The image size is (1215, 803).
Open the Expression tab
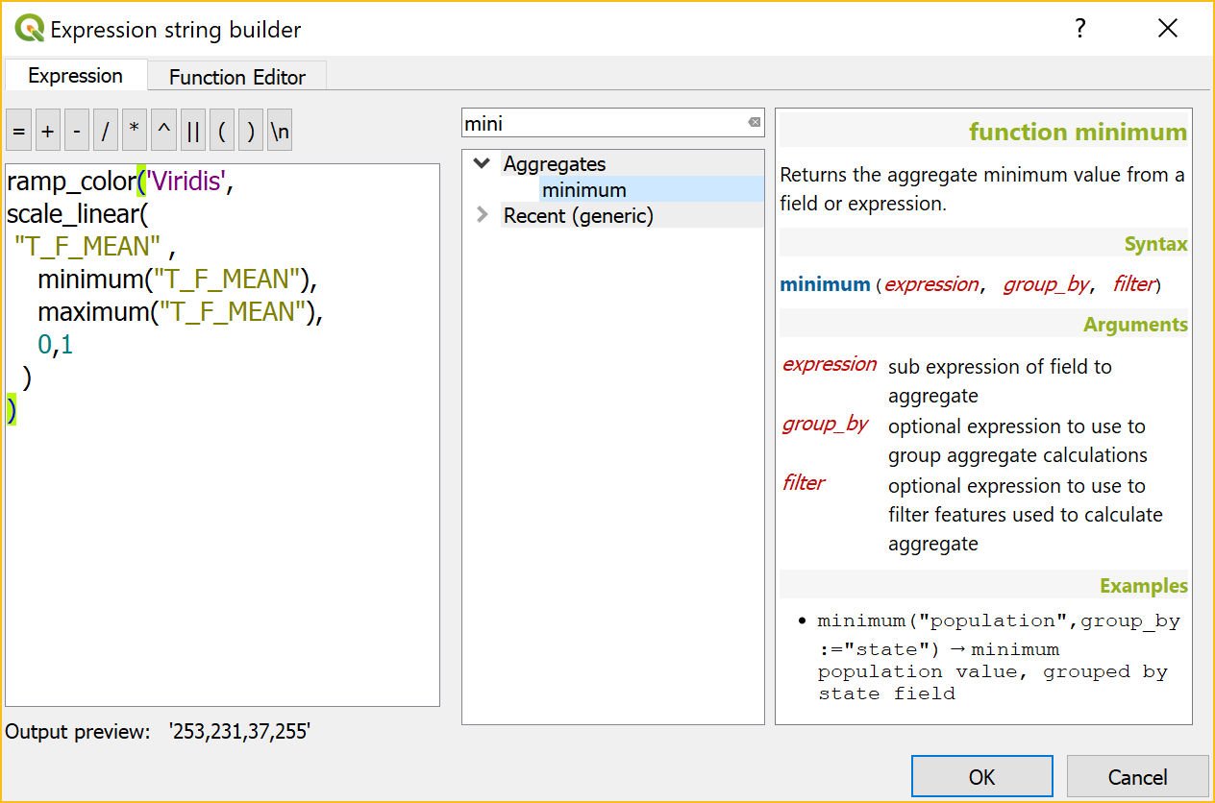(75, 76)
